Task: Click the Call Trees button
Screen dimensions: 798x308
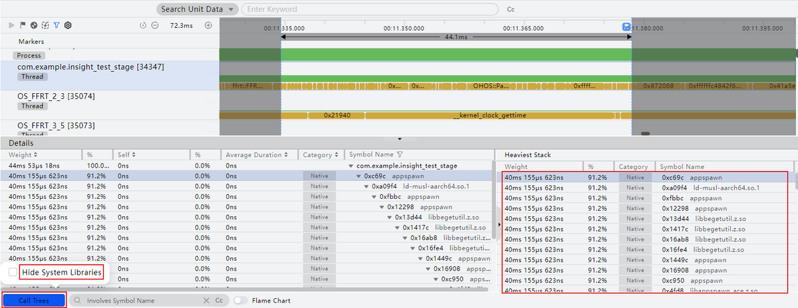Action: pyautogui.click(x=33, y=301)
